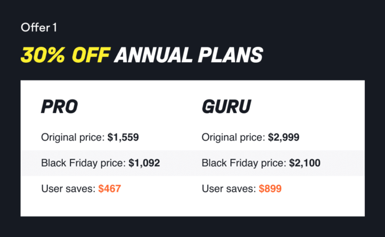This screenshot has height=237, width=385.
Task: Click the ANNUAL PLANS heading text
Action: click(x=188, y=54)
